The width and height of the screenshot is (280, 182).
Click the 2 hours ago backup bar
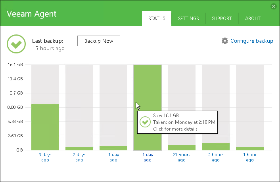216,146
